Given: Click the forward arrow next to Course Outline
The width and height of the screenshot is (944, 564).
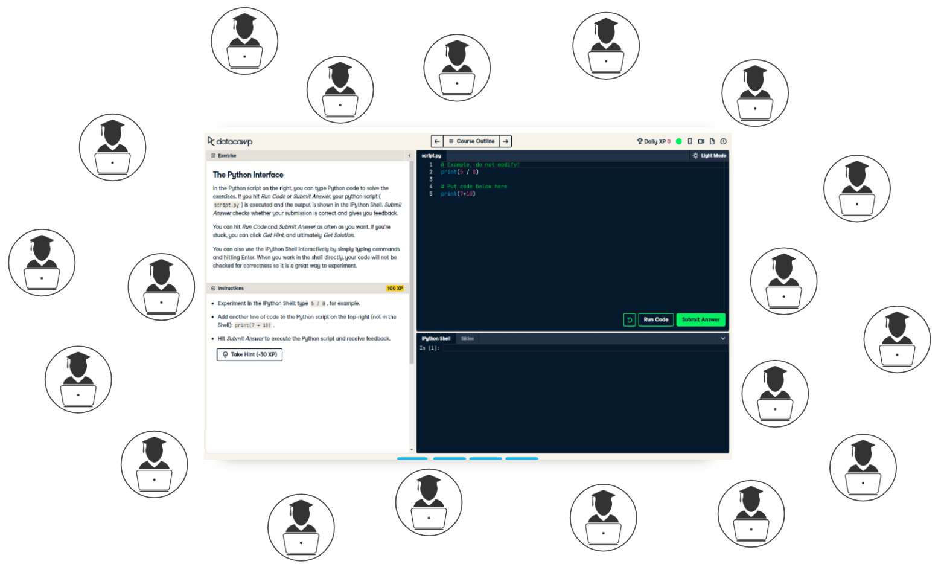Looking at the screenshot, I should pyautogui.click(x=505, y=141).
